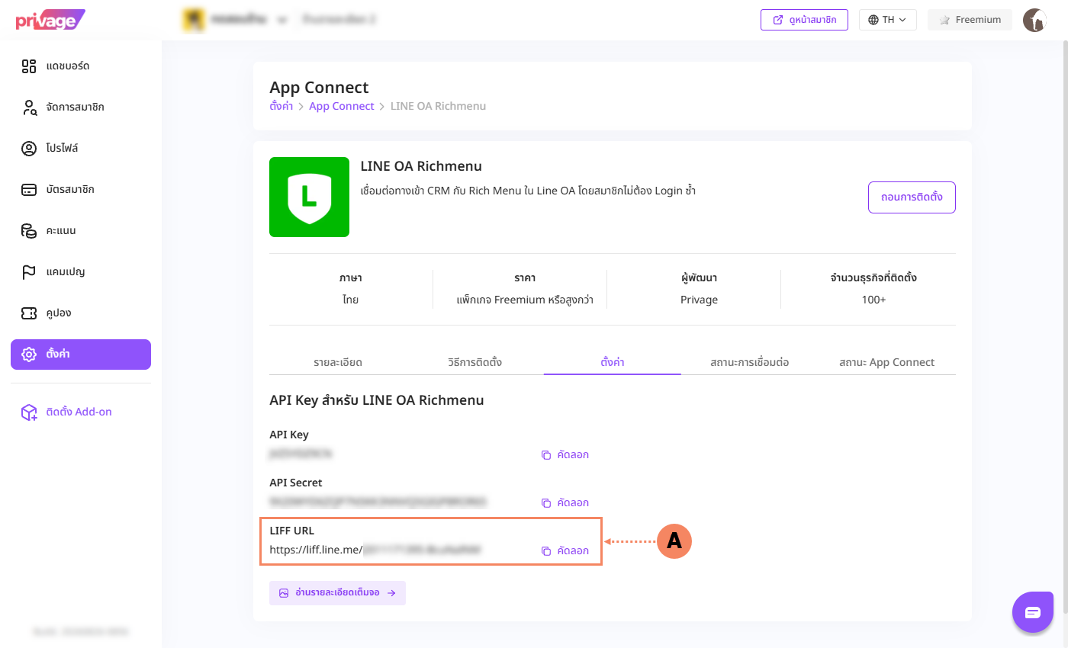This screenshot has width=1068, height=648.
Task: Copy the LIFF URL
Action: [x=565, y=551]
